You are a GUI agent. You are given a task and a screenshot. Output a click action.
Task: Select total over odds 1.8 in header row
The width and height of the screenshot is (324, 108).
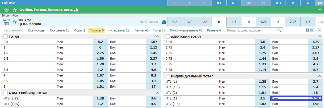pyautogui.click(x=308, y=22)
